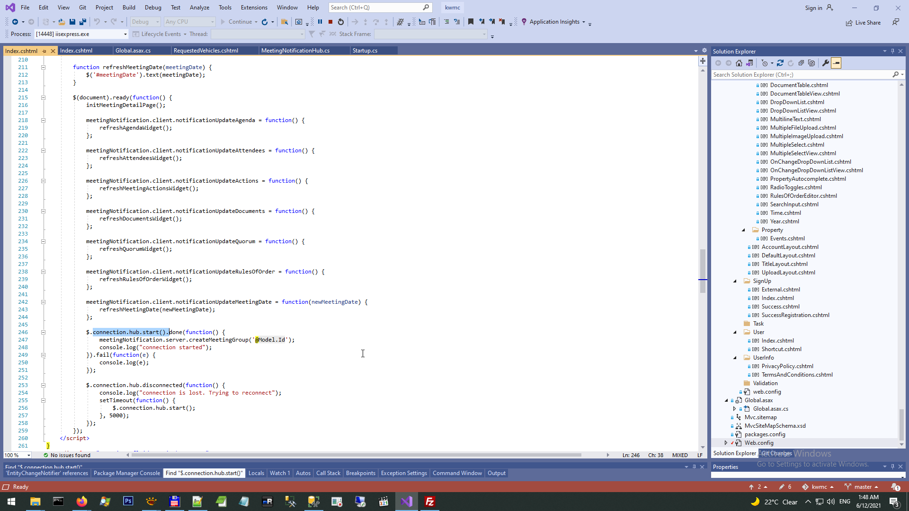This screenshot has width=909, height=511.
Task: Click Solution Explorer Home icon
Action: pos(739,63)
